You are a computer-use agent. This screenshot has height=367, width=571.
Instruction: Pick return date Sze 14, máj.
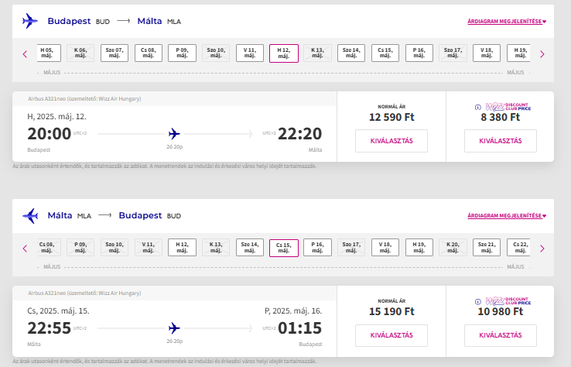point(250,248)
